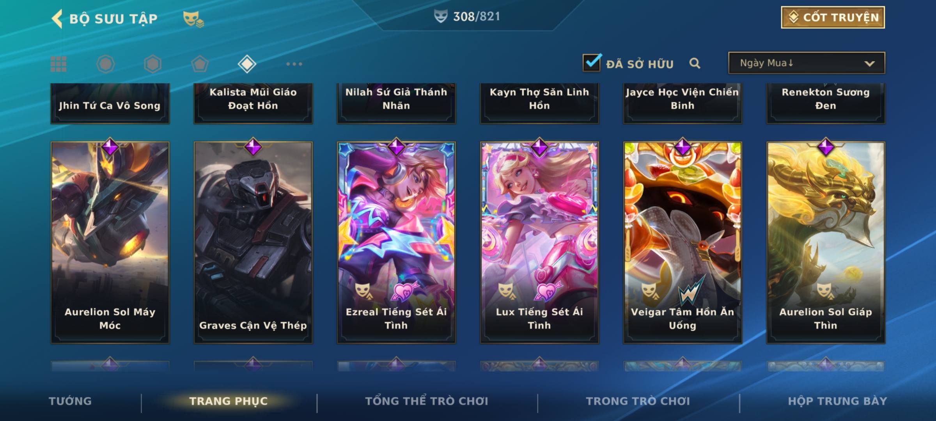This screenshot has height=421, width=936.
Task: Click the search magnifier icon
Action: (695, 63)
